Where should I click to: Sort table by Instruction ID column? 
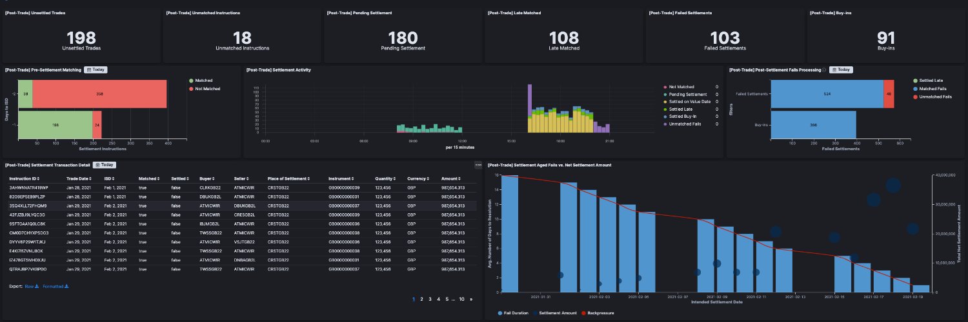tap(25, 178)
